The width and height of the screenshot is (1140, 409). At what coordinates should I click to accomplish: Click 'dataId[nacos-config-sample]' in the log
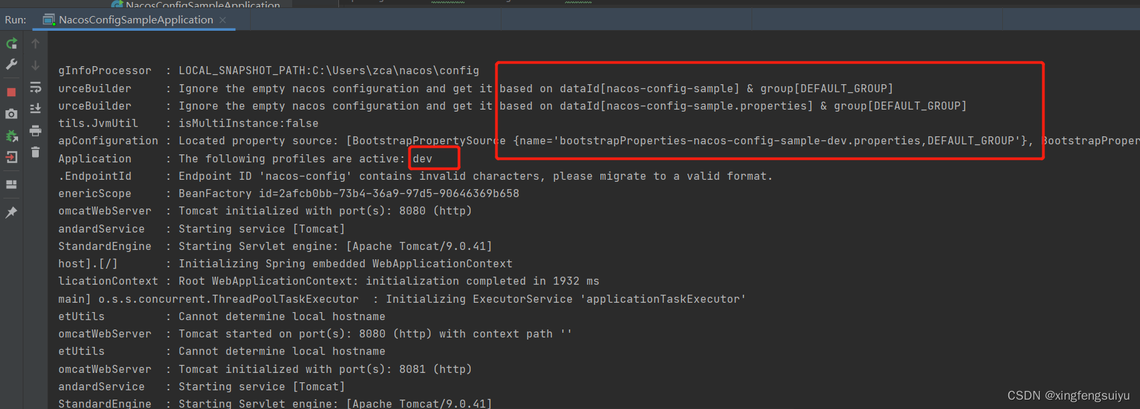pyautogui.click(x=650, y=88)
